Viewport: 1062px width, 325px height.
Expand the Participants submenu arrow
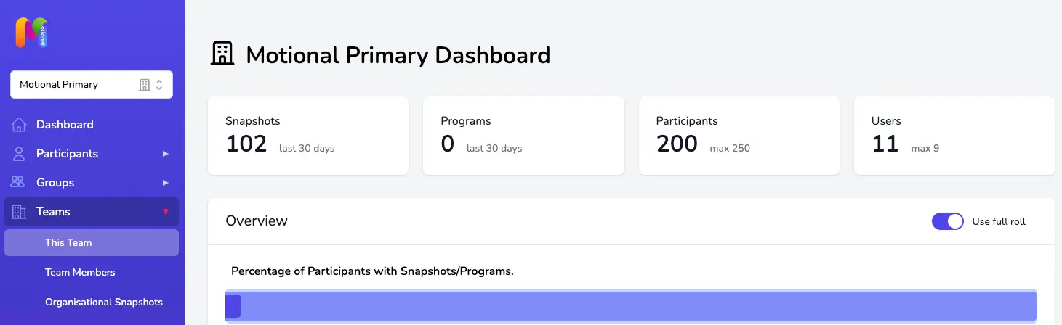166,154
